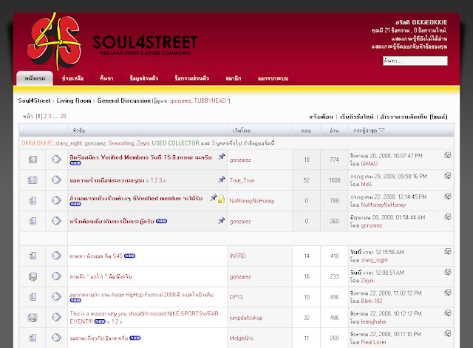Go to Soul4Street breadcrumb link
The image size is (473, 348).
pos(34,100)
